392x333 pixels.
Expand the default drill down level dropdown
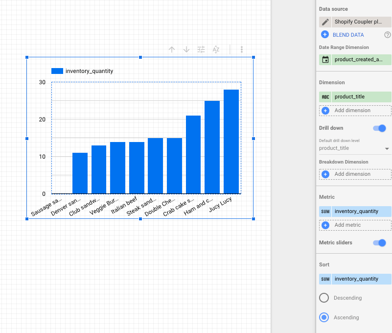pyautogui.click(x=387, y=148)
